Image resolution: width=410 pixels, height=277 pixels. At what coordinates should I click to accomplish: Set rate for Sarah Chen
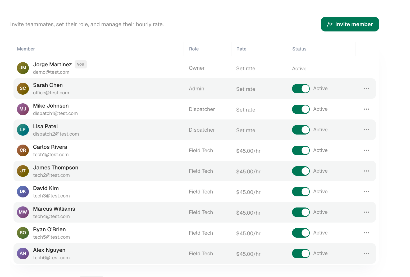click(x=246, y=89)
